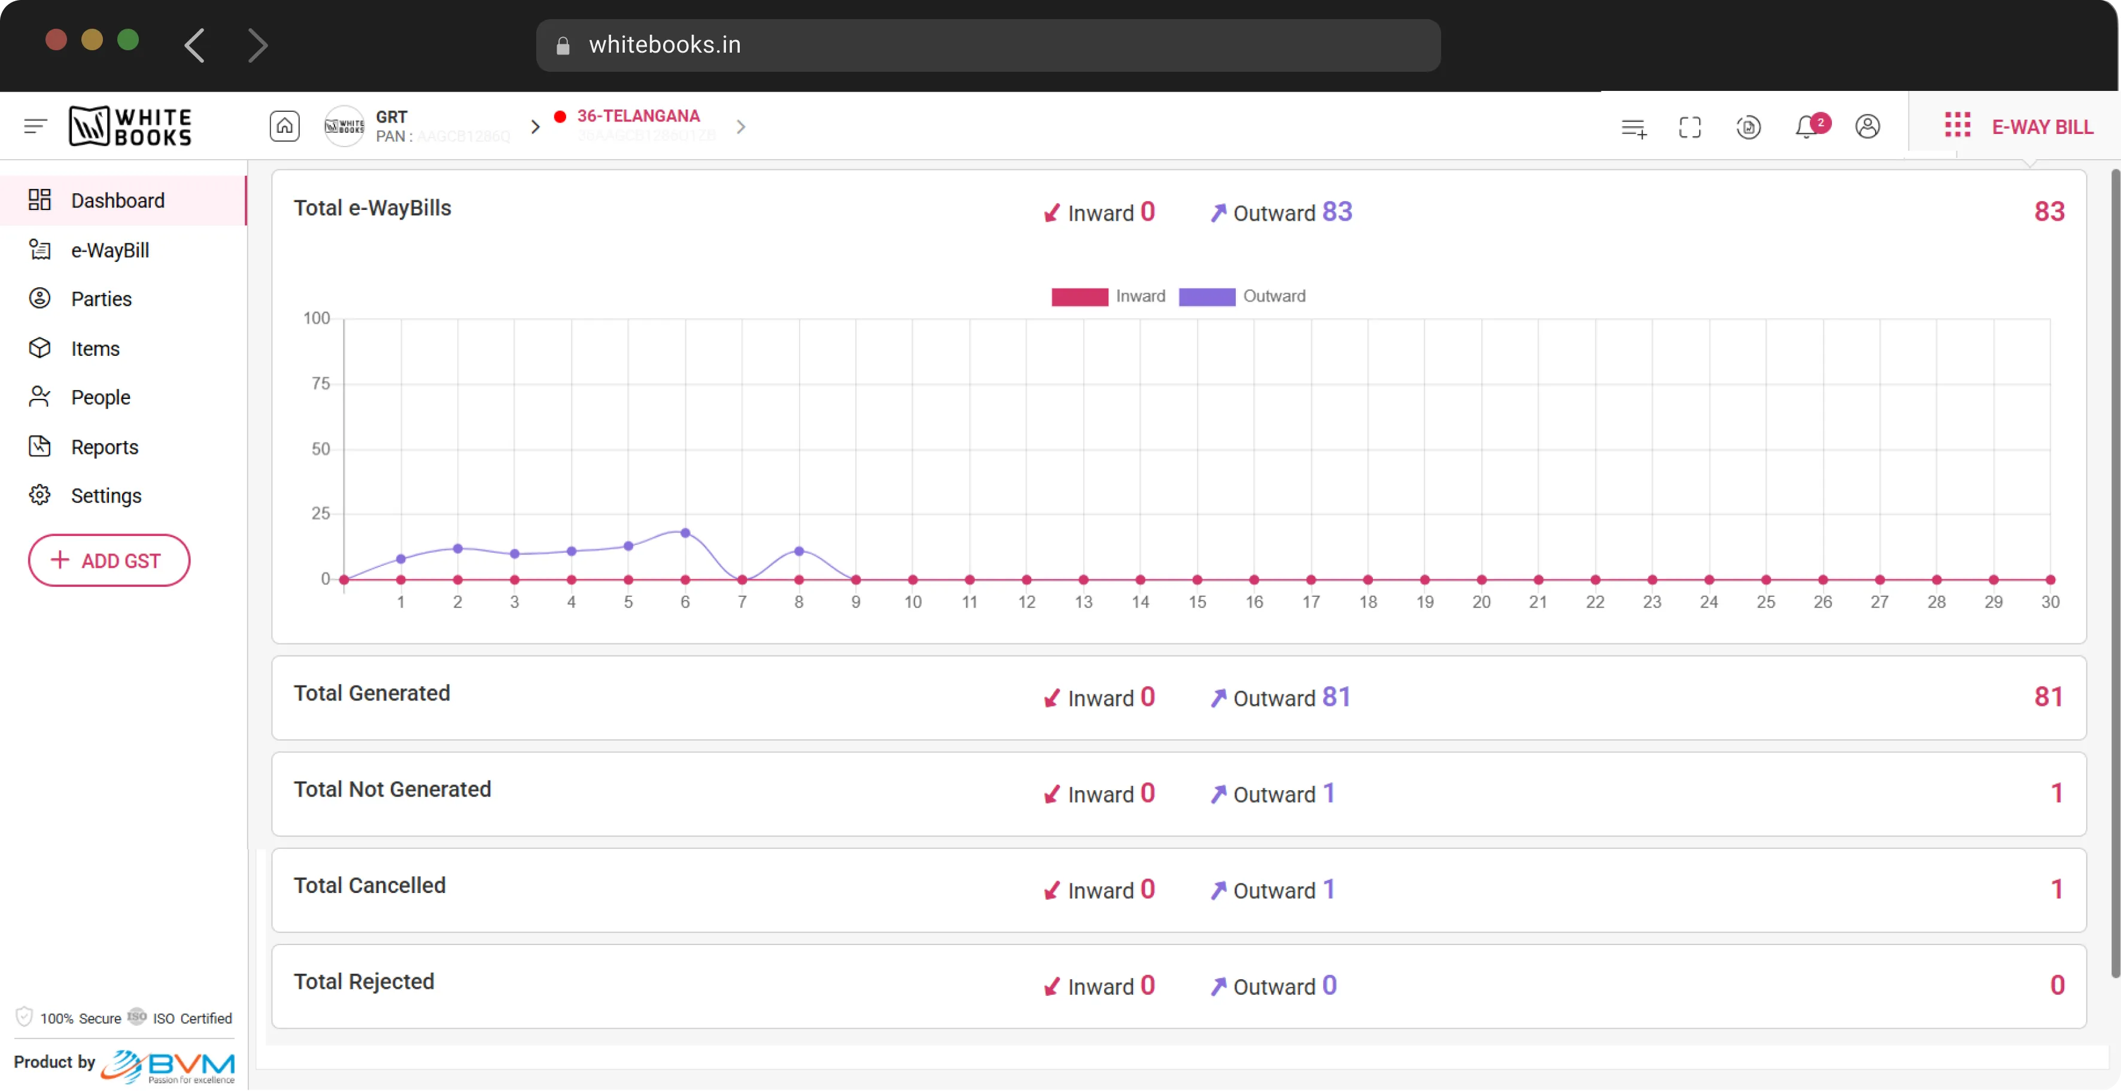Open the E-WAY BILL module switcher

coord(2042,127)
